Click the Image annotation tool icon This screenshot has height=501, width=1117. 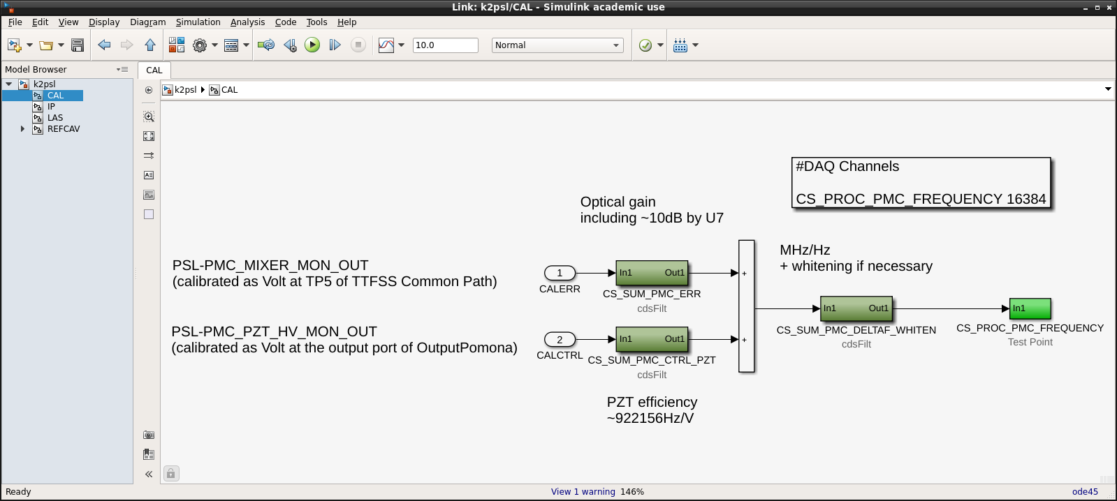pyautogui.click(x=149, y=195)
